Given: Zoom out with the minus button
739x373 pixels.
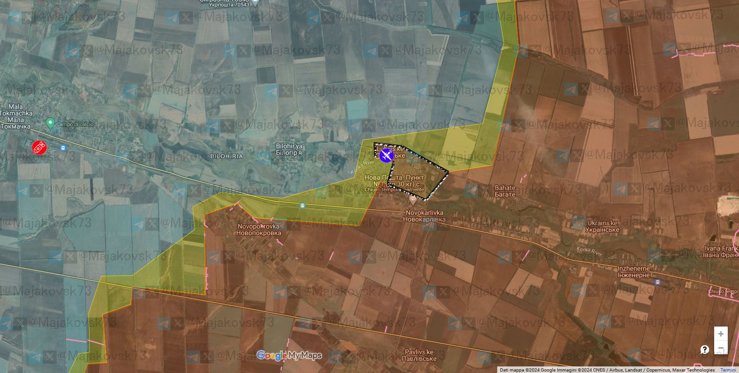Looking at the screenshot, I should tap(721, 348).
